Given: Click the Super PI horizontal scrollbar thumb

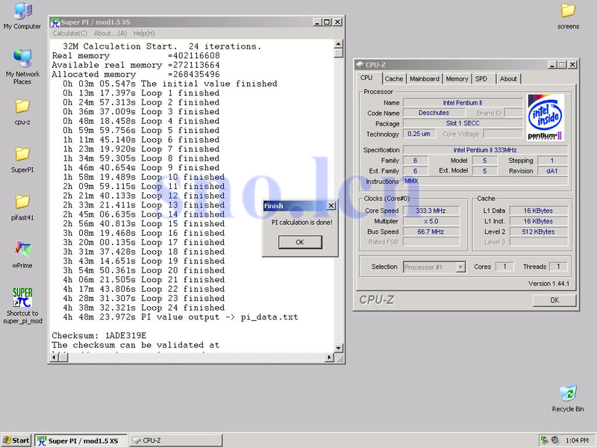Looking at the screenshot, I should point(63,358).
